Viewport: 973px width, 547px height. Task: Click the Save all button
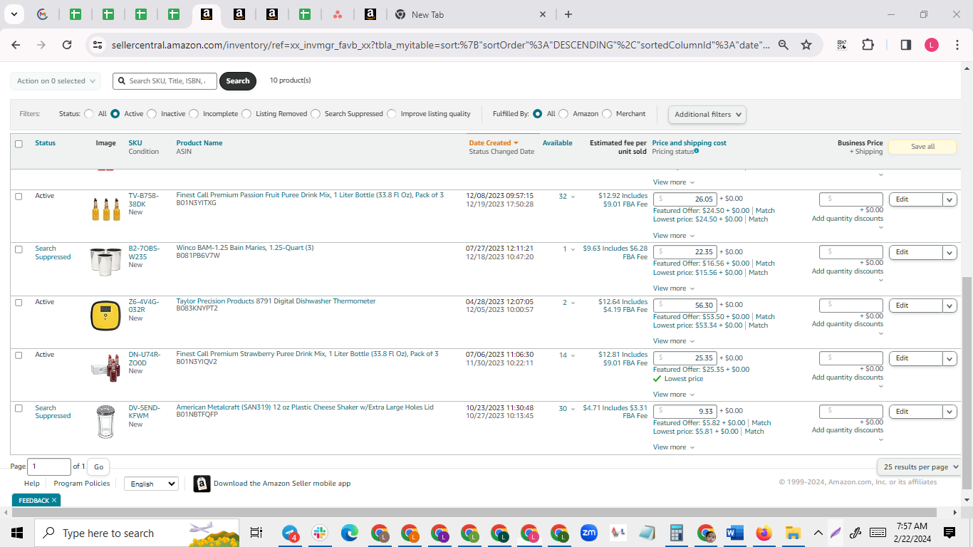[x=922, y=147]
